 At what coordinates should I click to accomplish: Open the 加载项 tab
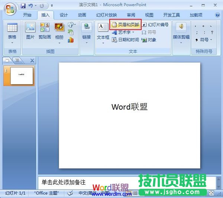click(196, 15)
